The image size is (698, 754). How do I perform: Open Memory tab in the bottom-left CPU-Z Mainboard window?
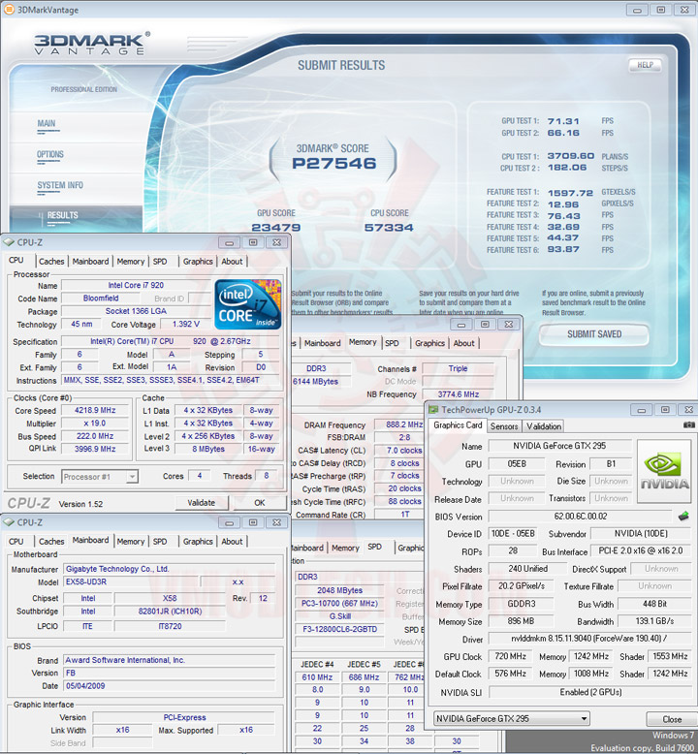[x=130, y=541]
